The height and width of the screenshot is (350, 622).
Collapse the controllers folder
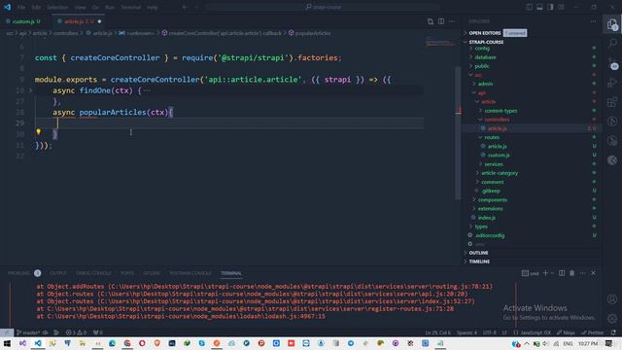(x=497, y=120)
